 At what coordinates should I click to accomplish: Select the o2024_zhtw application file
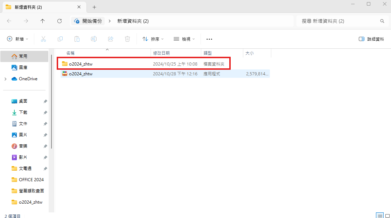(x=81, y=74)
